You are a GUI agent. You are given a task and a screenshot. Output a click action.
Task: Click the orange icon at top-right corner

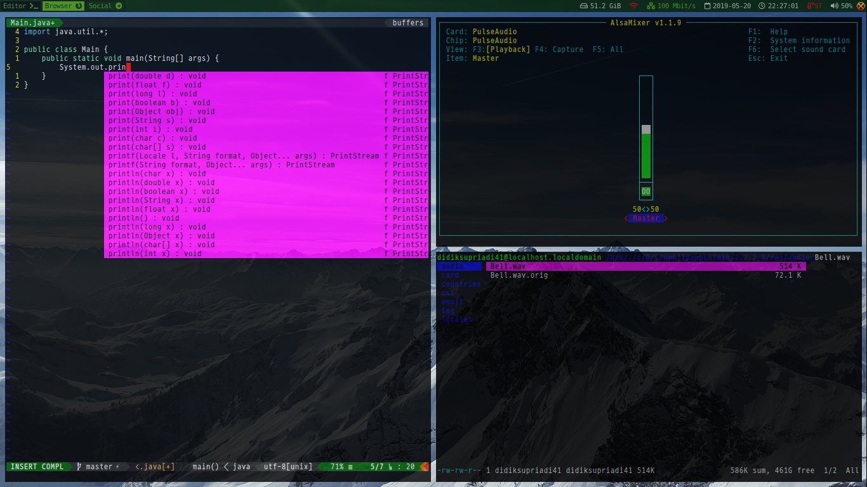(x=861, y=6)
